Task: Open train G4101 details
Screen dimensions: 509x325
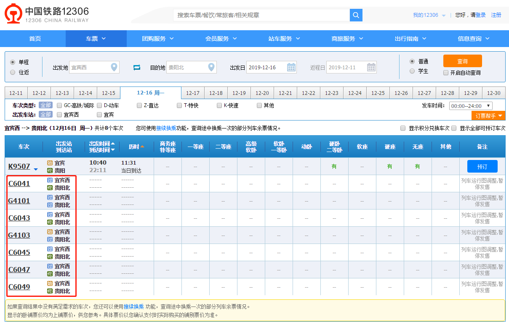Action: click(x=19, y=201)
